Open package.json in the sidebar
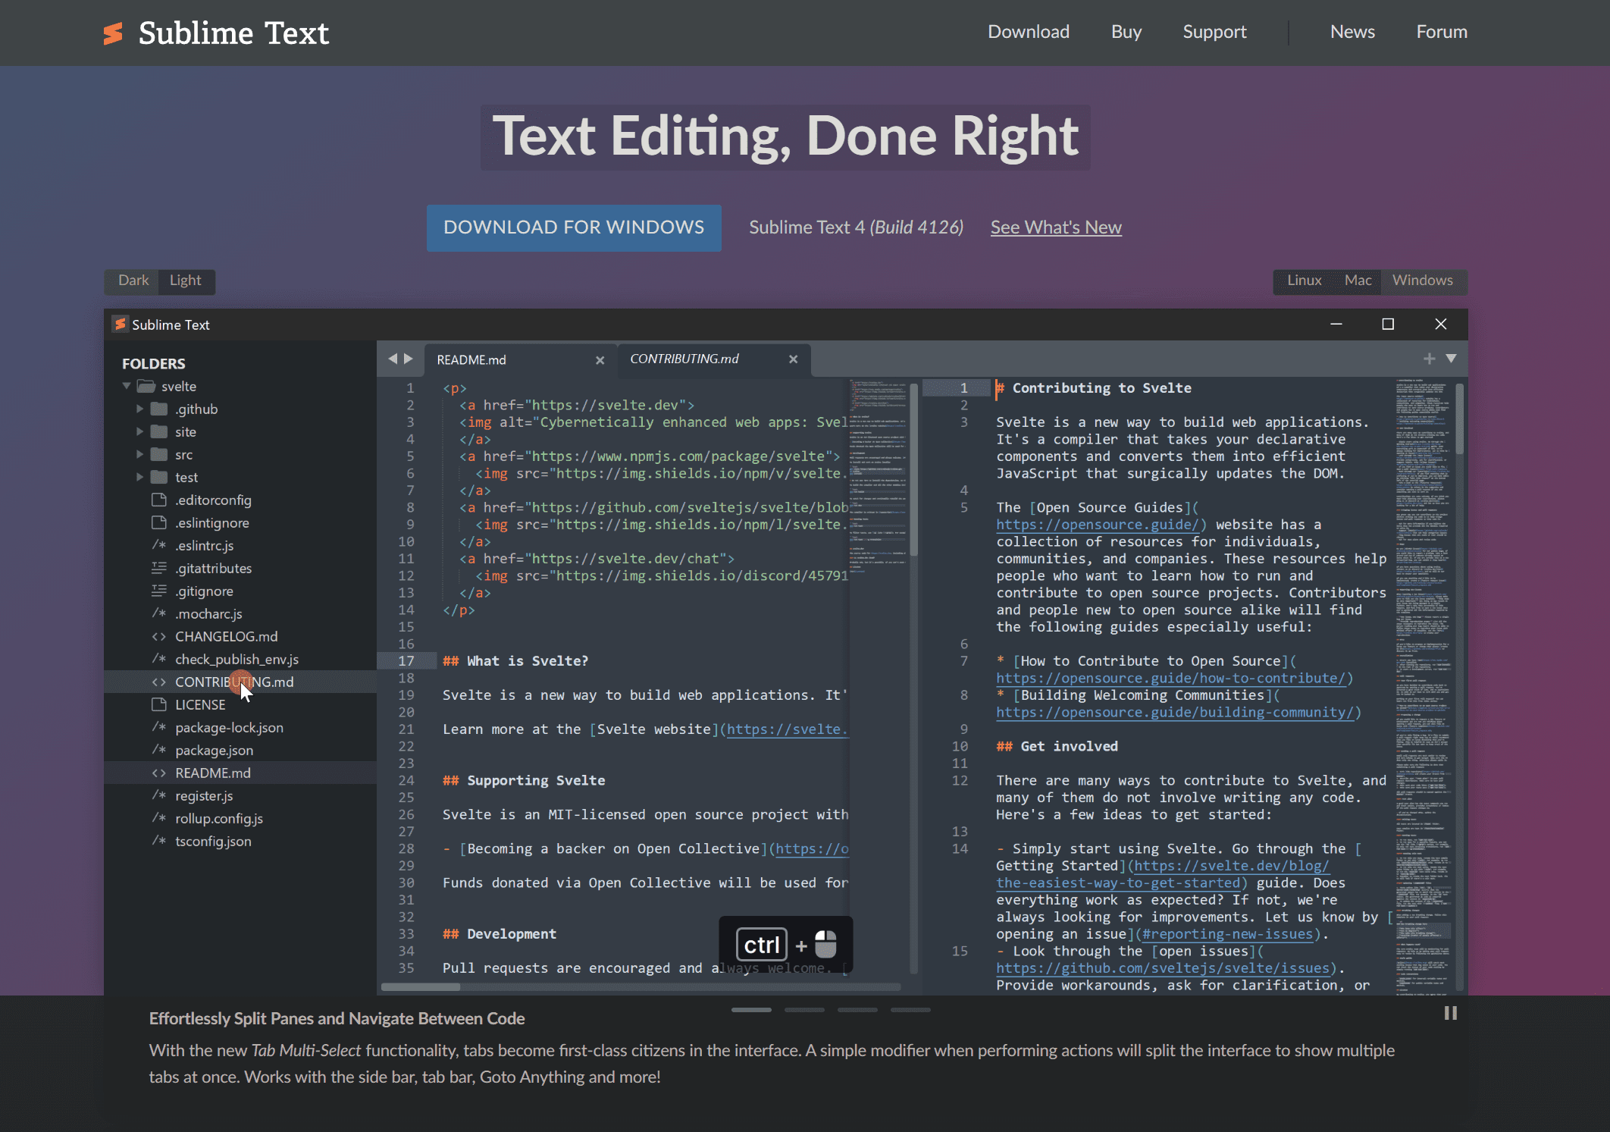Image resolution: width=1610 pixels, height=1132 pixels. click(x=214, y=750)
